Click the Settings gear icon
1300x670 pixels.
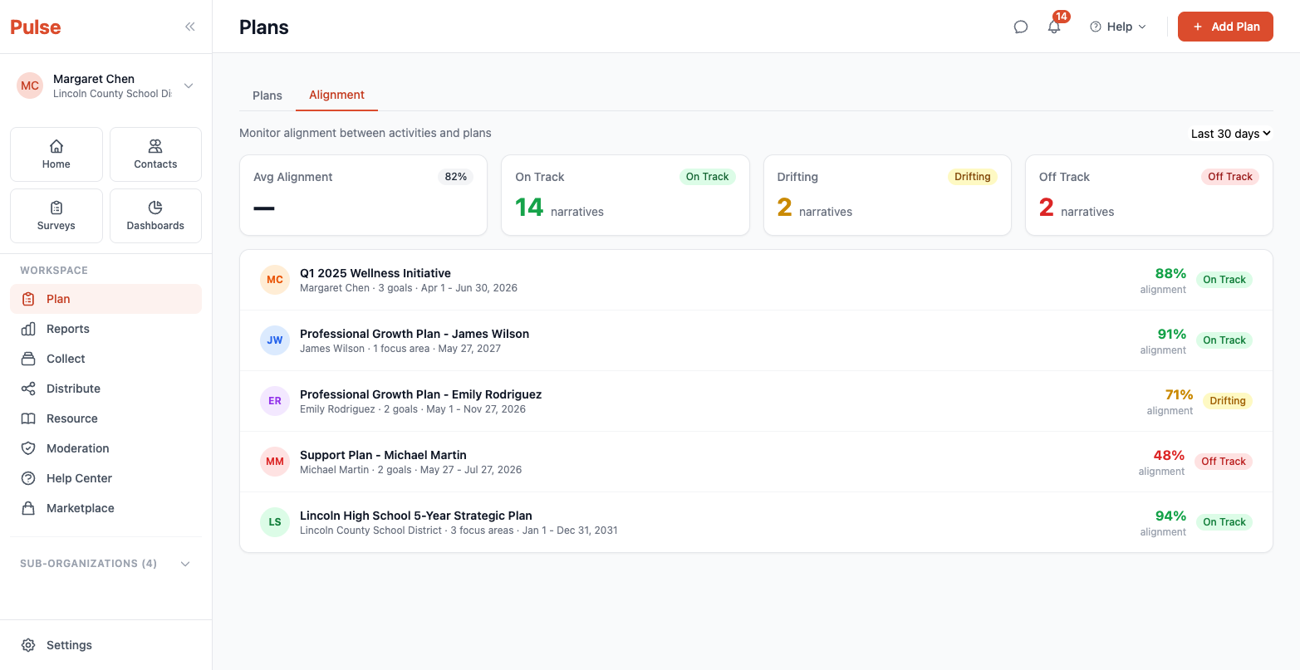[28, 645]
